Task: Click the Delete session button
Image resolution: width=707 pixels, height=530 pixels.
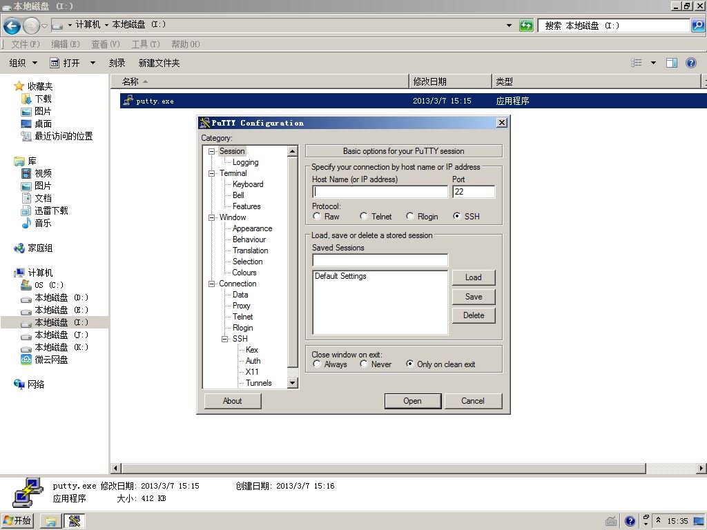Action: pyautogui.click(x=474, y=315)
